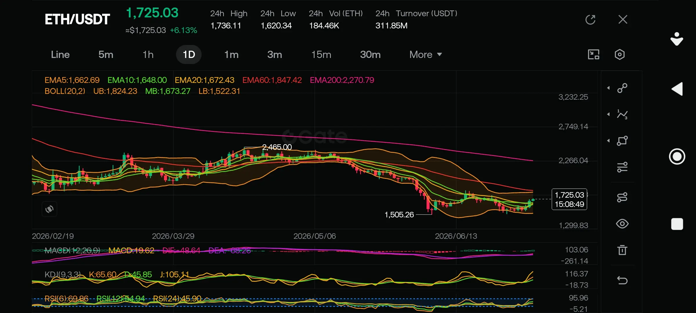
Task: Select the 5m timeframe
Action: click(106, 54)
